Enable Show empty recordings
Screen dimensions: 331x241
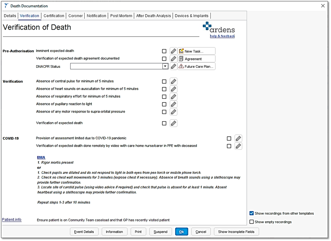(251, 222)
